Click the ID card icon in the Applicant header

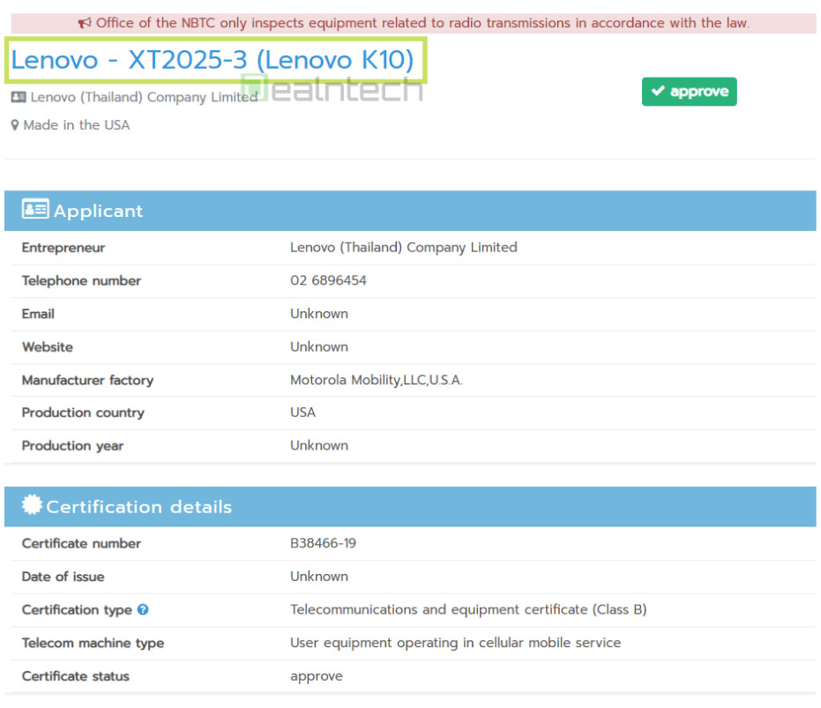click(34, 210)
